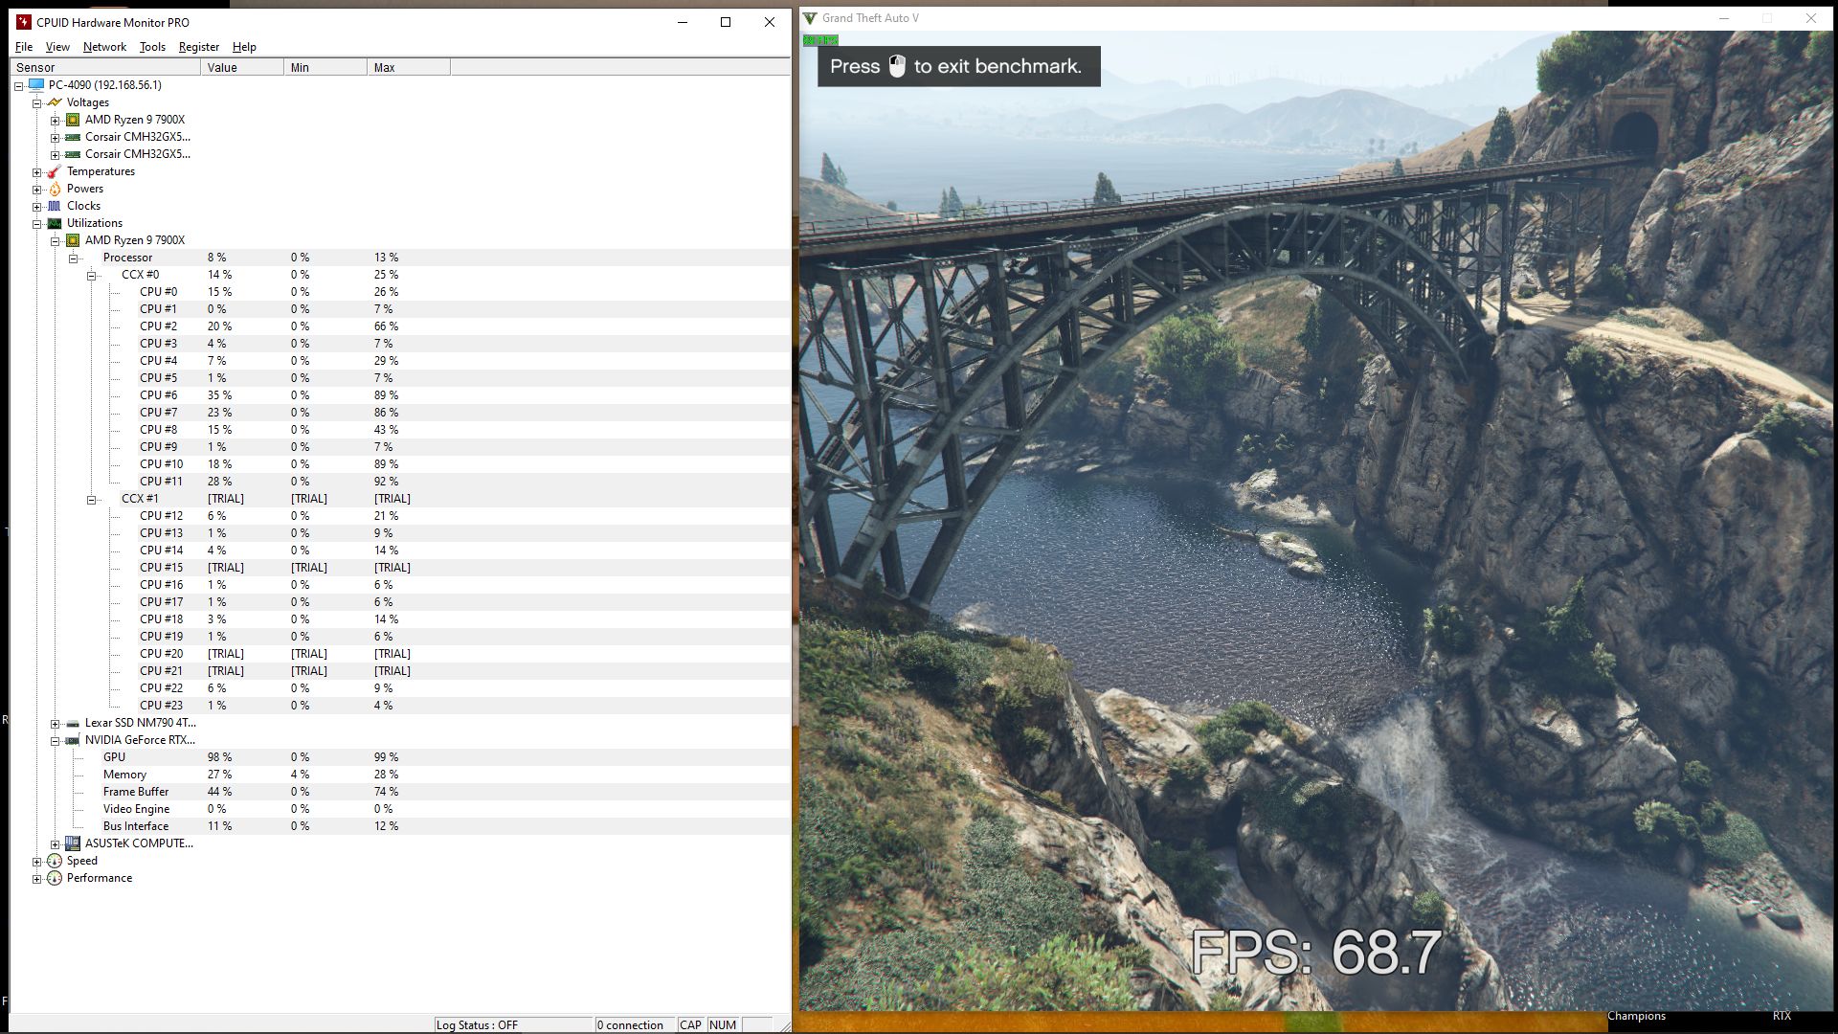
Task: Click the Clocks waveform icon
Action: pyautogui.click(x=55, y=206)
